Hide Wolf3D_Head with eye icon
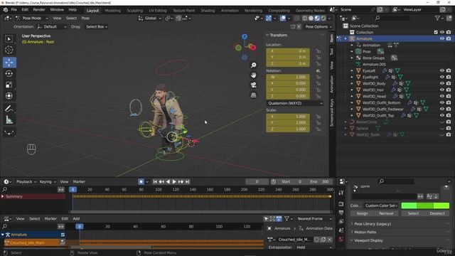The height and width of the screenshot is (256, 455). click(442, 96)
